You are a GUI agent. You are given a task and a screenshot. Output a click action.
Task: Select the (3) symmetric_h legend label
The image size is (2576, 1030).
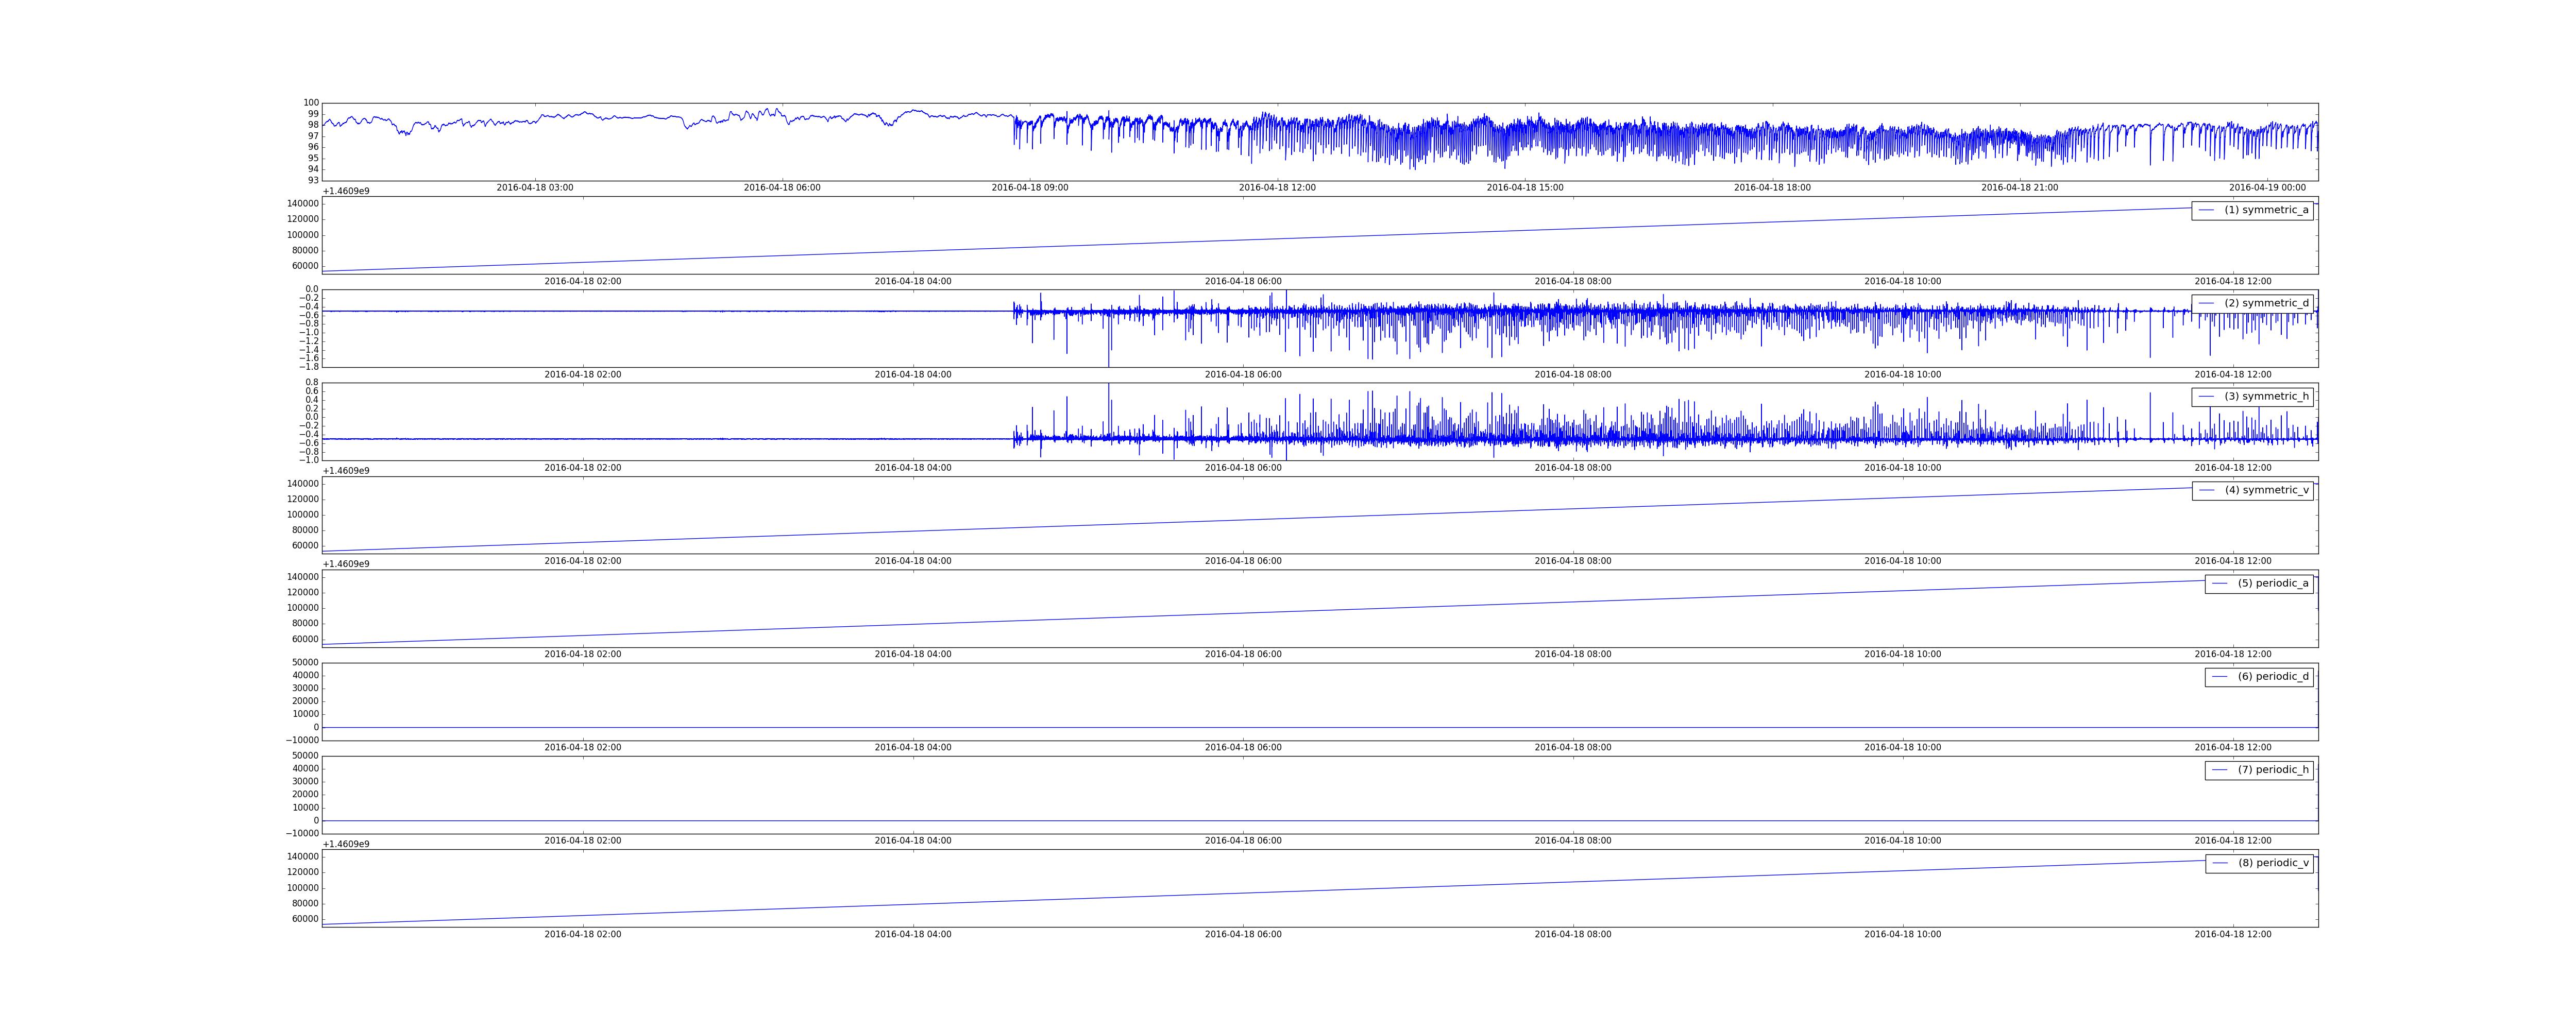pyautogui.click(x=2266, y=397)
